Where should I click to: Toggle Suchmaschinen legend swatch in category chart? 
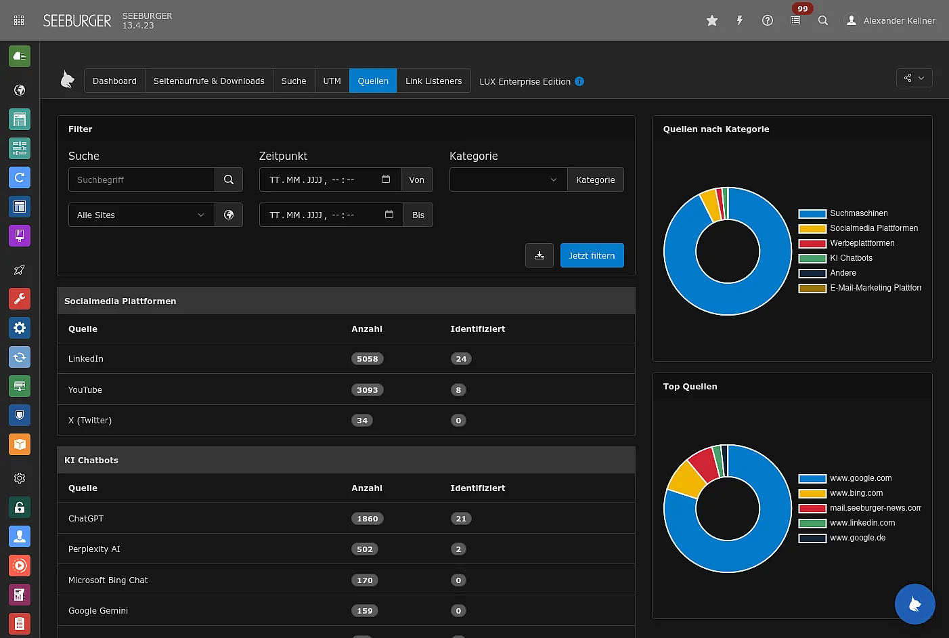(x=812, y=213)
